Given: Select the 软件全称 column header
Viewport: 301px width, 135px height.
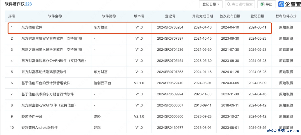Looking at the screenshot, I should click(55, 16).
